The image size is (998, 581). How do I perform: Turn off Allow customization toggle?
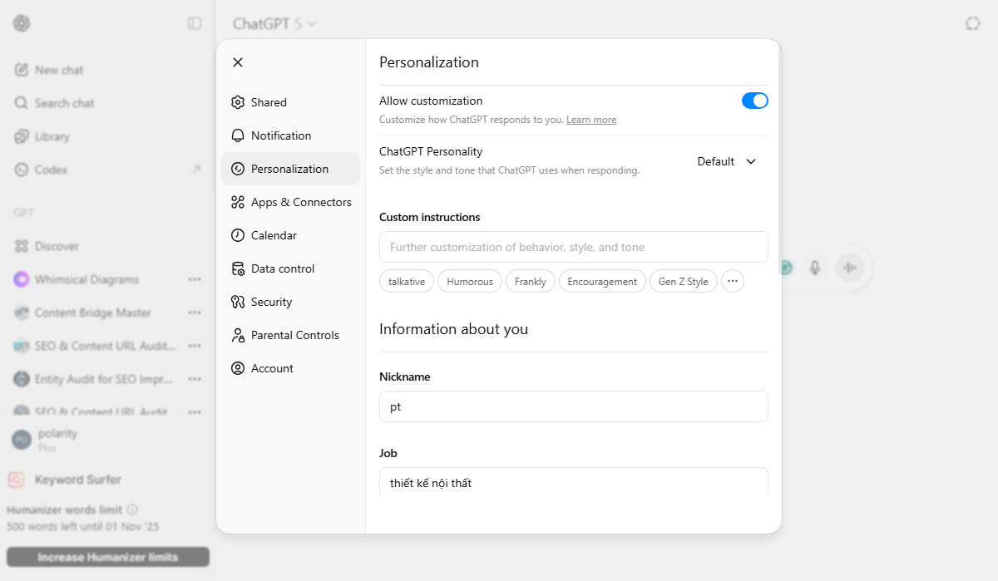754,101
